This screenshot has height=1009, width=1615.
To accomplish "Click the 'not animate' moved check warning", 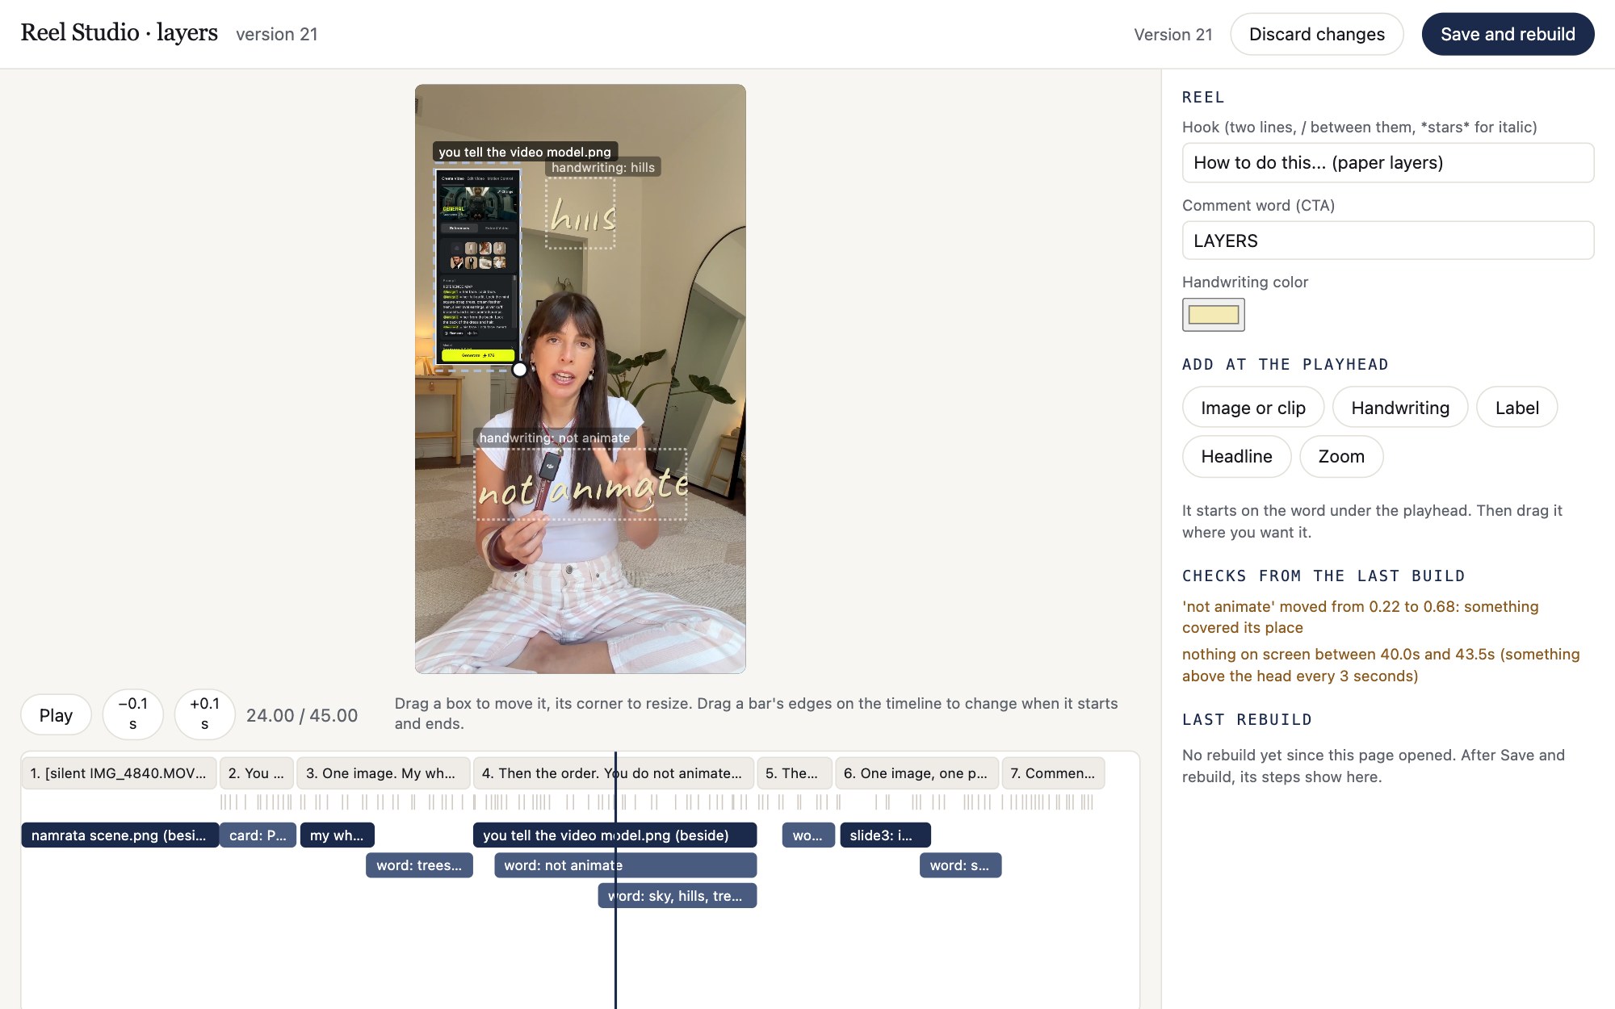I will [x=1360, y=617].
